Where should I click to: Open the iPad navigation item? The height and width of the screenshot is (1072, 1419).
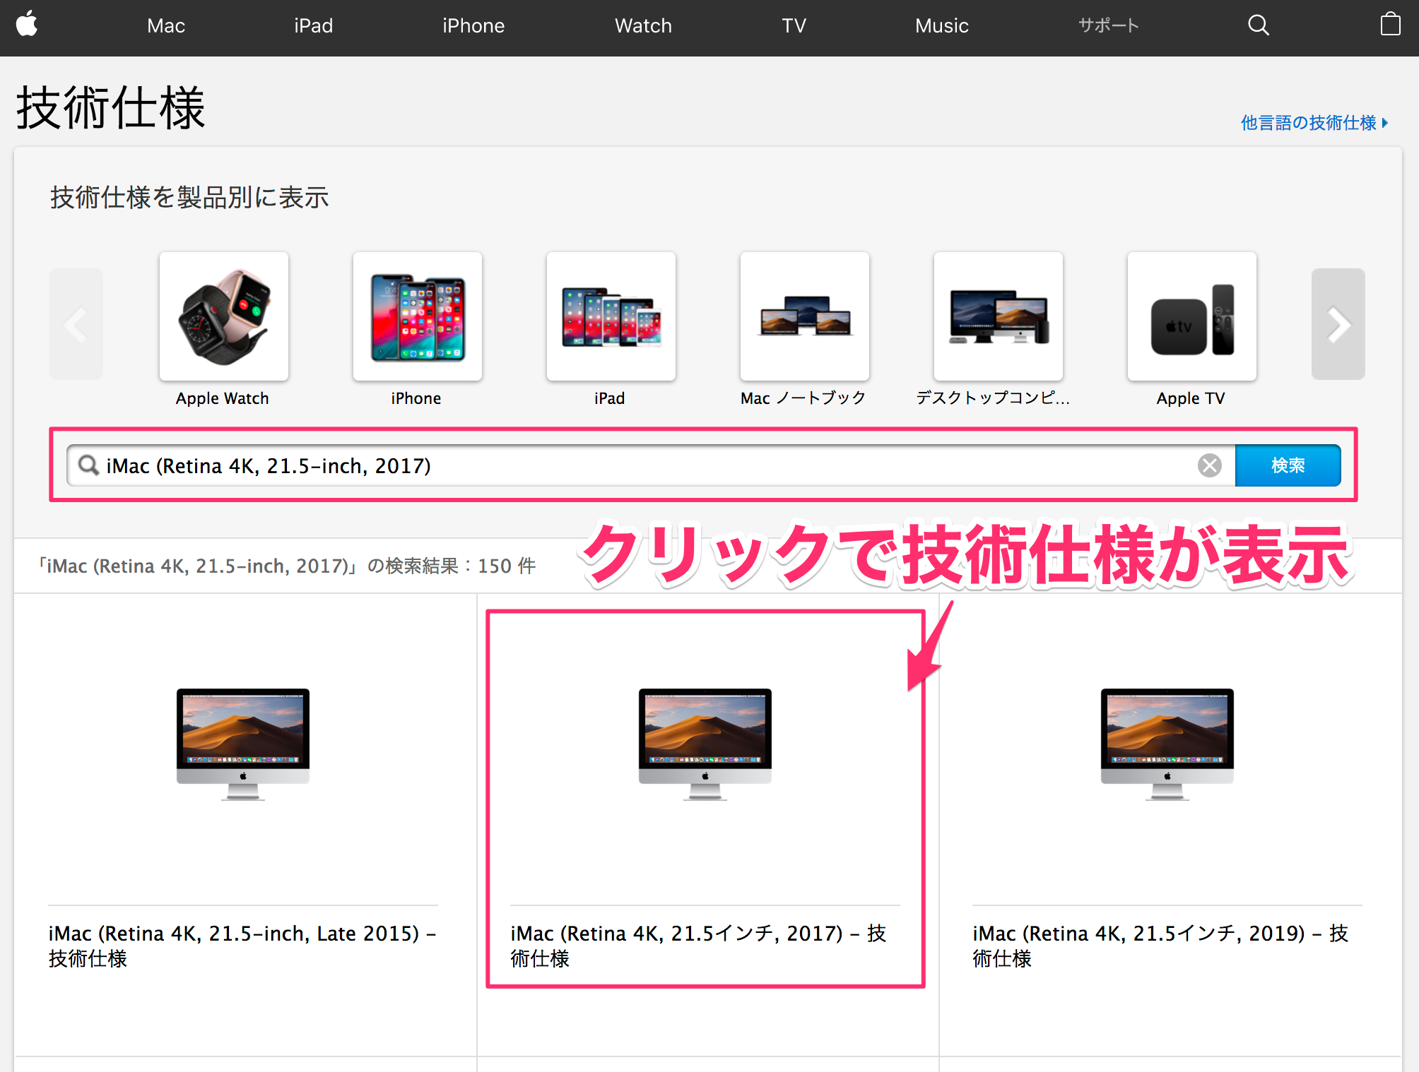coord(313,26)
